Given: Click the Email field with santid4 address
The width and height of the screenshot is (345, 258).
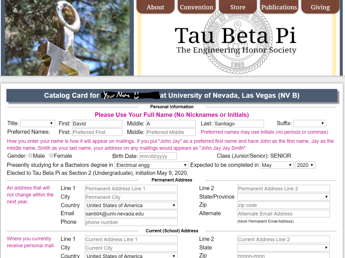Looking at the screenshot, I should (x=131, y=214).
